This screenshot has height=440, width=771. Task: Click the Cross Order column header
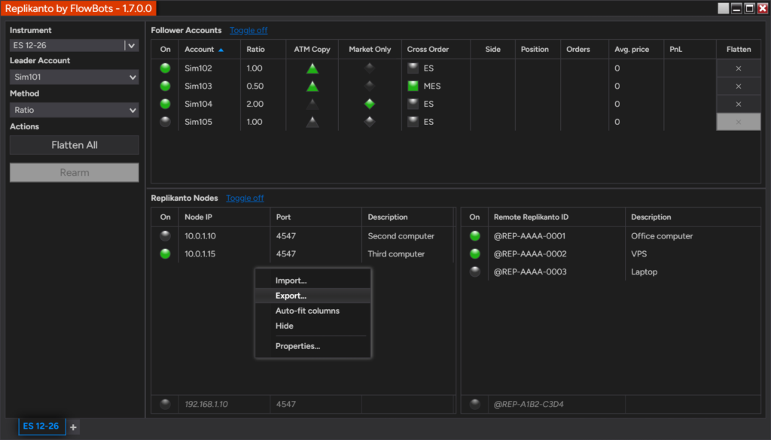(x=436, y=50)
